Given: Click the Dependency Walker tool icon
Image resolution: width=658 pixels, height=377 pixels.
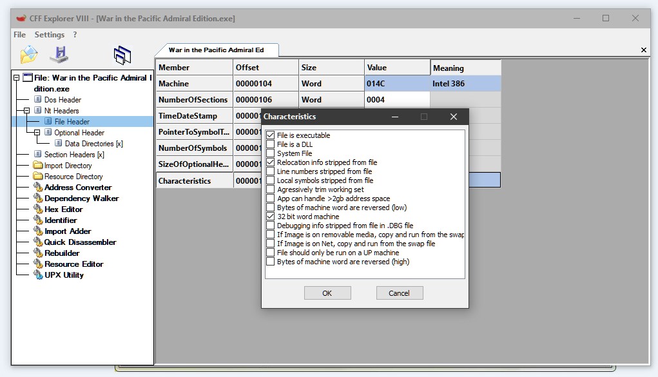Looking at the screenshot, I should (x=38, y=198).
